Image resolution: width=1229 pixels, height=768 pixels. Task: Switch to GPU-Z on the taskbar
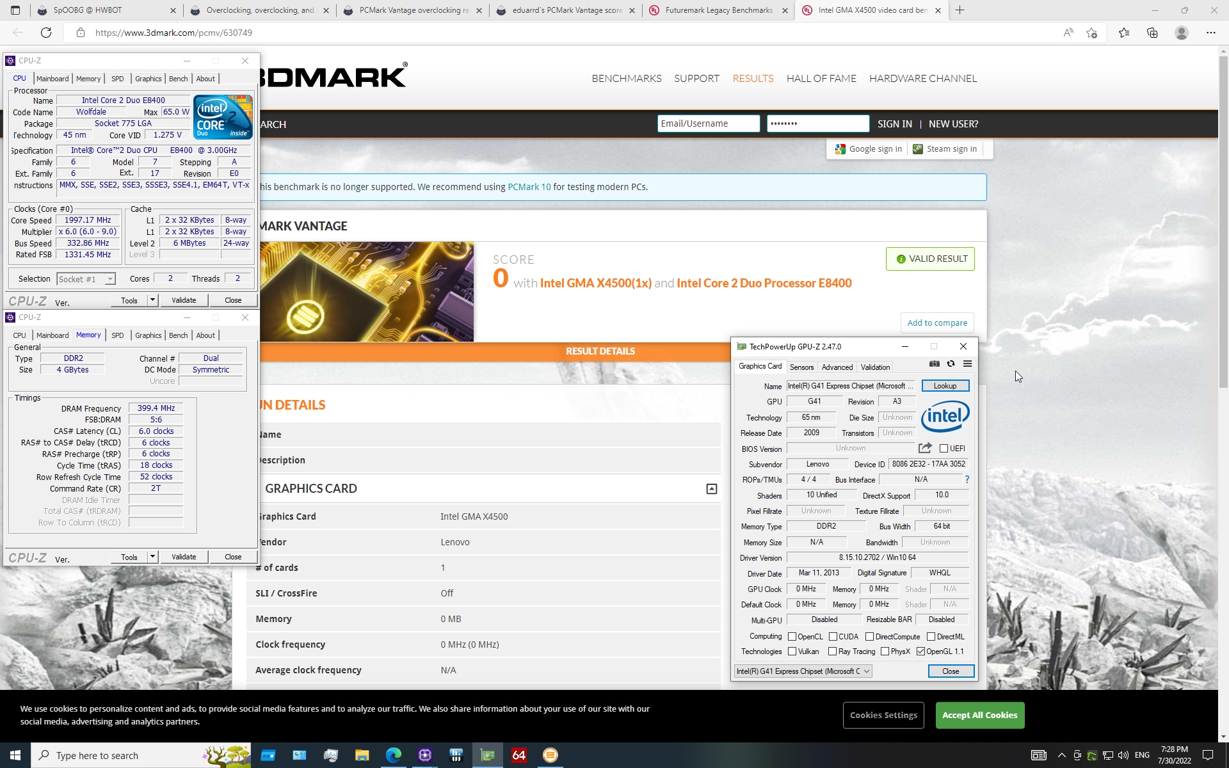pos(488,755)
